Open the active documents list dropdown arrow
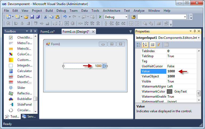 pos(130,31)
